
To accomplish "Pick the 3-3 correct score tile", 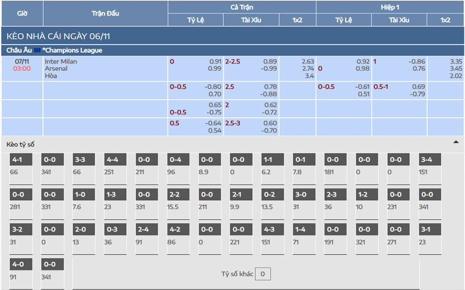I will click(x=80, y=159).
